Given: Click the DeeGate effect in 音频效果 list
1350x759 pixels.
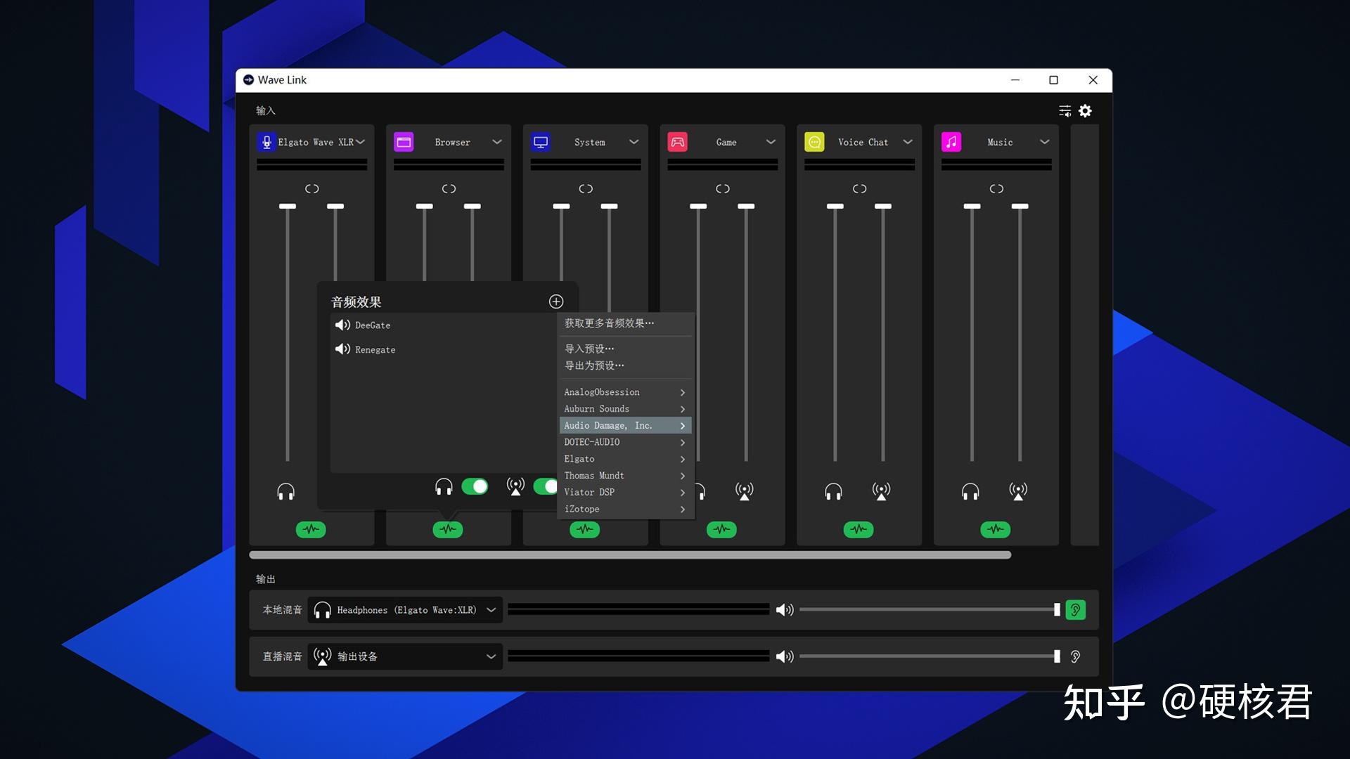Looking at the screenshot, I should tap(371, 325).
